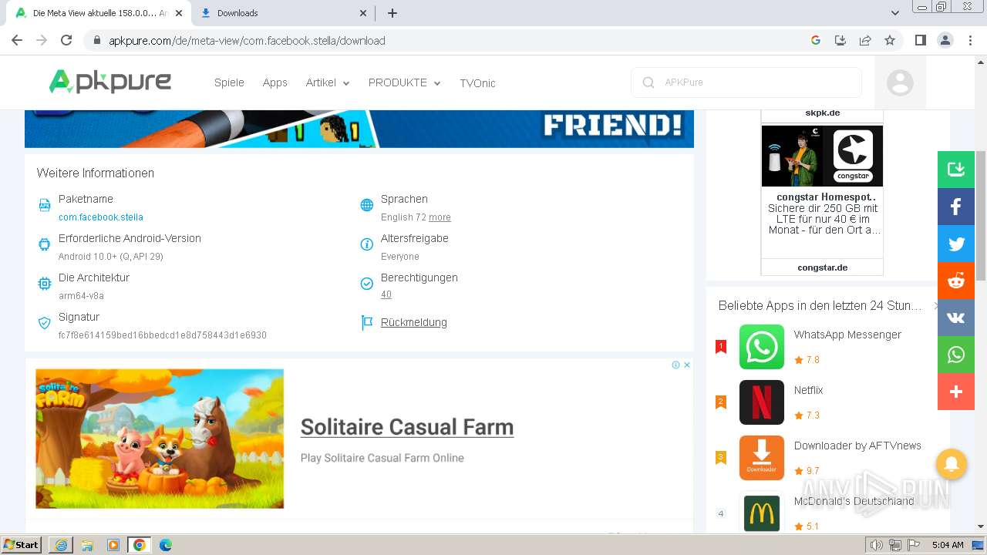This screenshot has width=987, height=555.
Task: Open the 40 permissions link
Action: point(386,294)
